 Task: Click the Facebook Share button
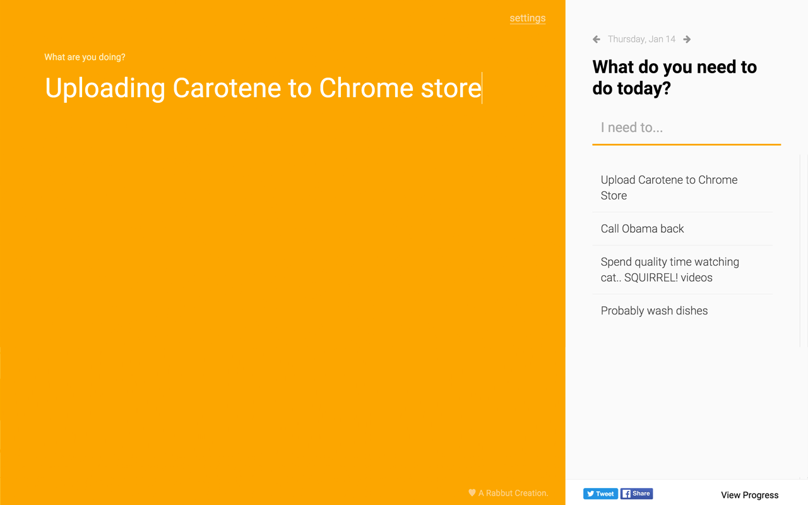coord(636,494)
